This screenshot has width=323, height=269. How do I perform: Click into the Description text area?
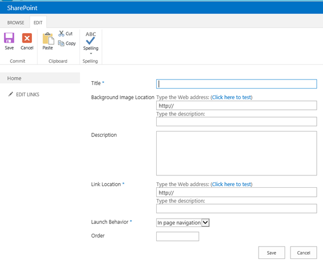tap(236, 153)
